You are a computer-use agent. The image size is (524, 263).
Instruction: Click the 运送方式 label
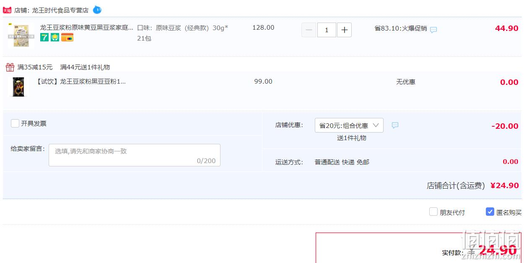[x=289, y=162]
